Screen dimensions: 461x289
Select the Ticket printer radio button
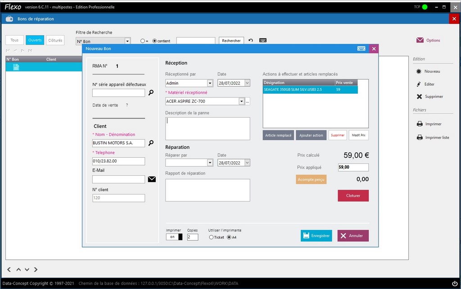coord(211,237)
